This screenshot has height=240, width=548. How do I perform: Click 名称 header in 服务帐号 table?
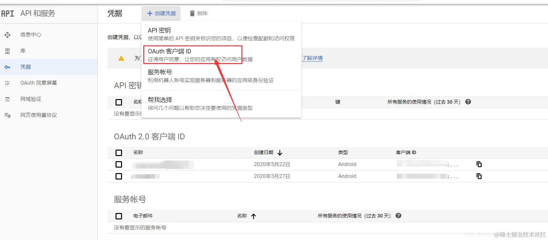click(x=242, y=216)
